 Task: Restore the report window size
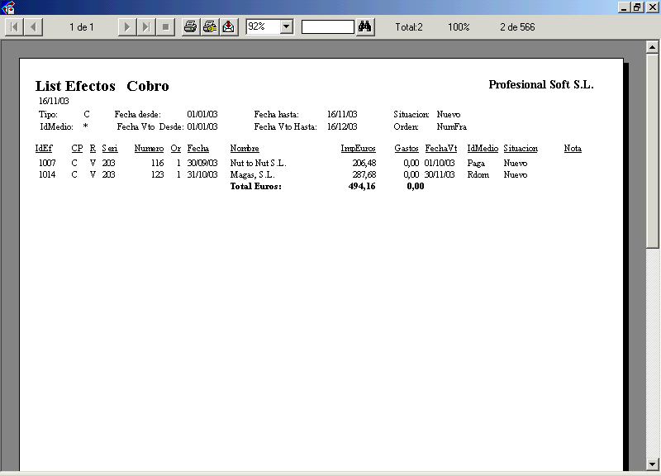(637, 7)
